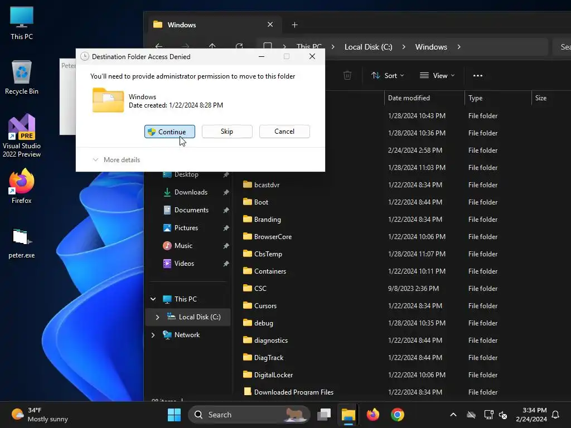The height and width of the screenshot is (428, 571).
Task: Open Firefox from the taskbar
Action: click(x=372, y=415)
